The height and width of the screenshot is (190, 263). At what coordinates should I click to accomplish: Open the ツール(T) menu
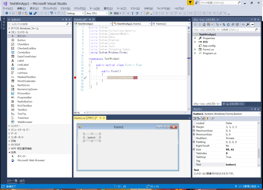tap(121, 8)
